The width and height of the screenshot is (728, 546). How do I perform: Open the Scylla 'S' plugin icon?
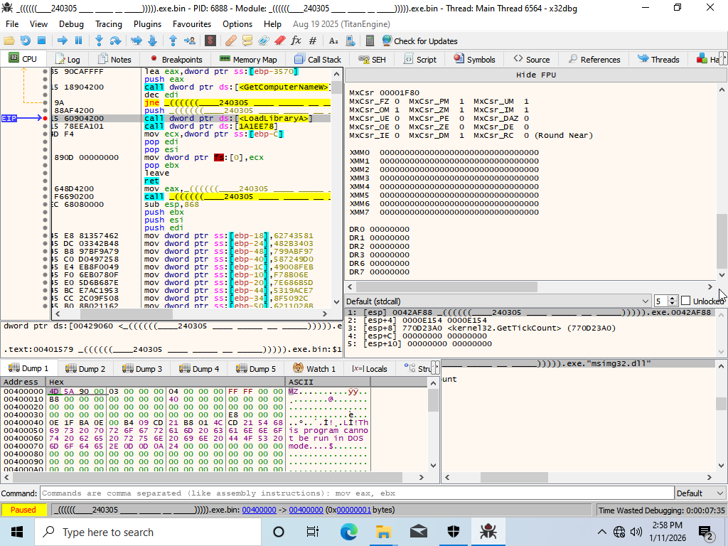click(x=210, y=41)
